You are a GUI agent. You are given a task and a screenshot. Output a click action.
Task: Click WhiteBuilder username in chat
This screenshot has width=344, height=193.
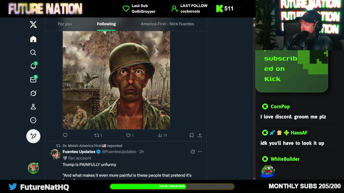(285, 159)
